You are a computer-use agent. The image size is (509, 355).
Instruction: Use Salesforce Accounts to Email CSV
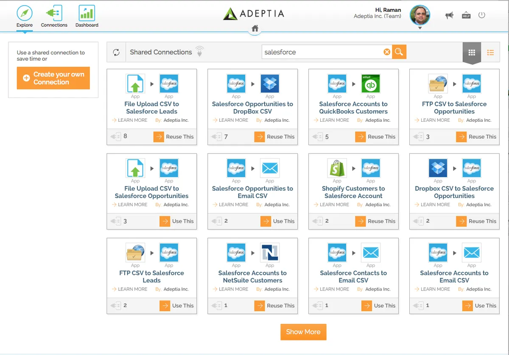(x=480, y=305)
